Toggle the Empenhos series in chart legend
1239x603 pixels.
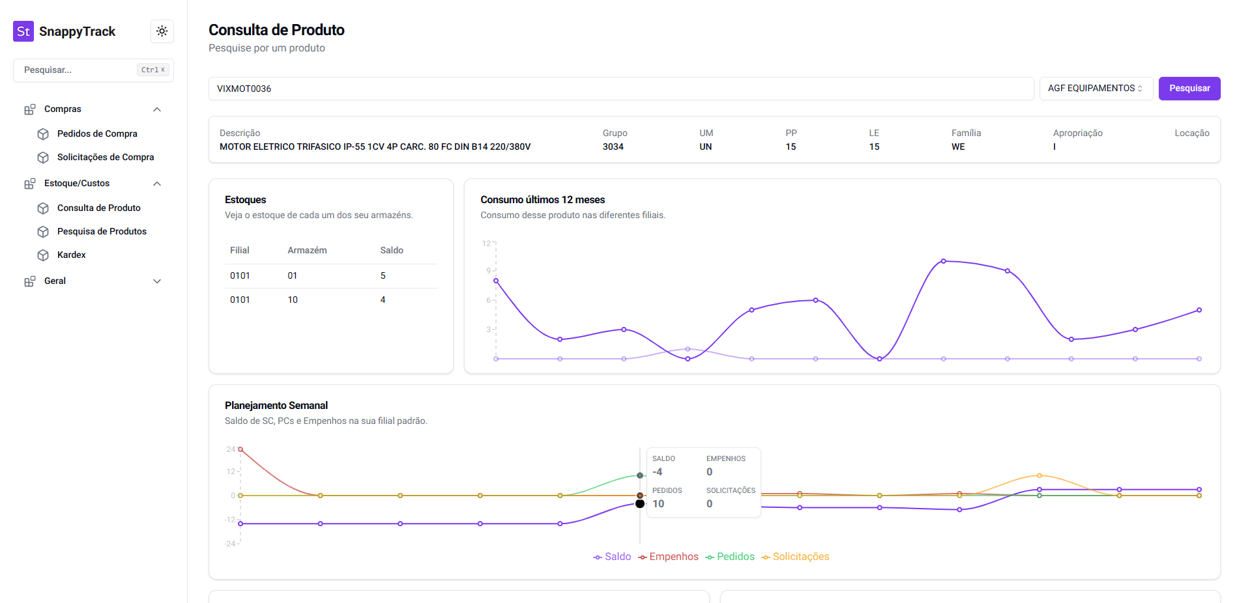coord(668,557)
